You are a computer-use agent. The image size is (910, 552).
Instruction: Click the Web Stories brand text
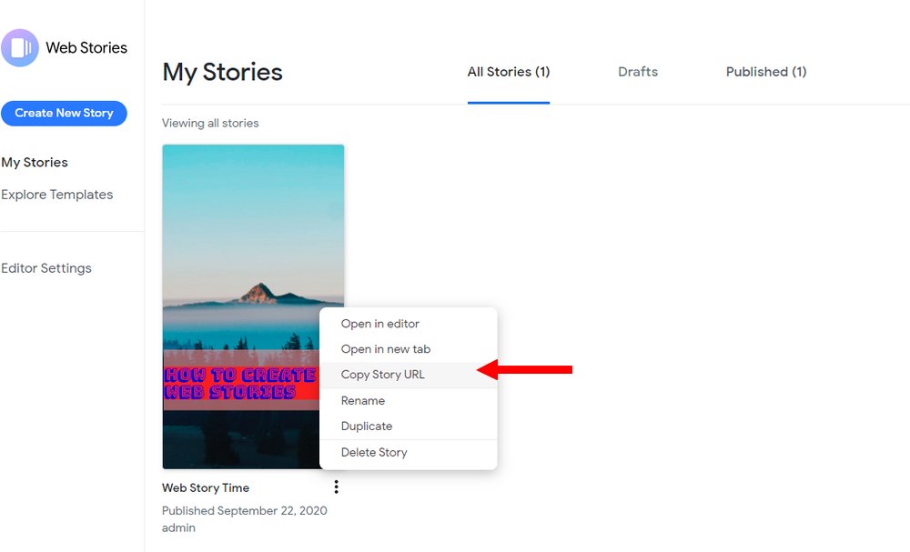pyautogui.click(x=86, y=47)
